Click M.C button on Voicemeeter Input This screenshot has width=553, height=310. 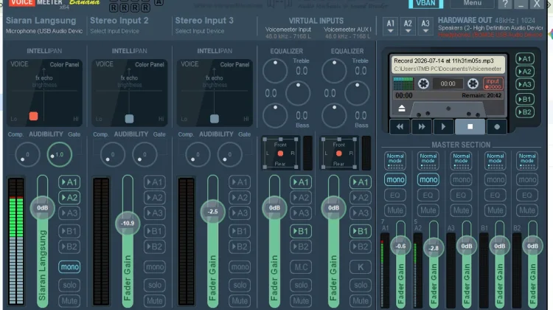(301, 267)
